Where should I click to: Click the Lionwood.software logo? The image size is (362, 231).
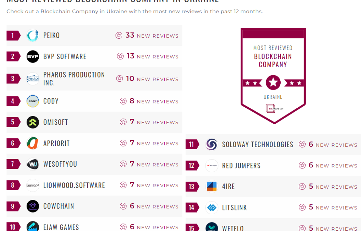coord(33,185)
